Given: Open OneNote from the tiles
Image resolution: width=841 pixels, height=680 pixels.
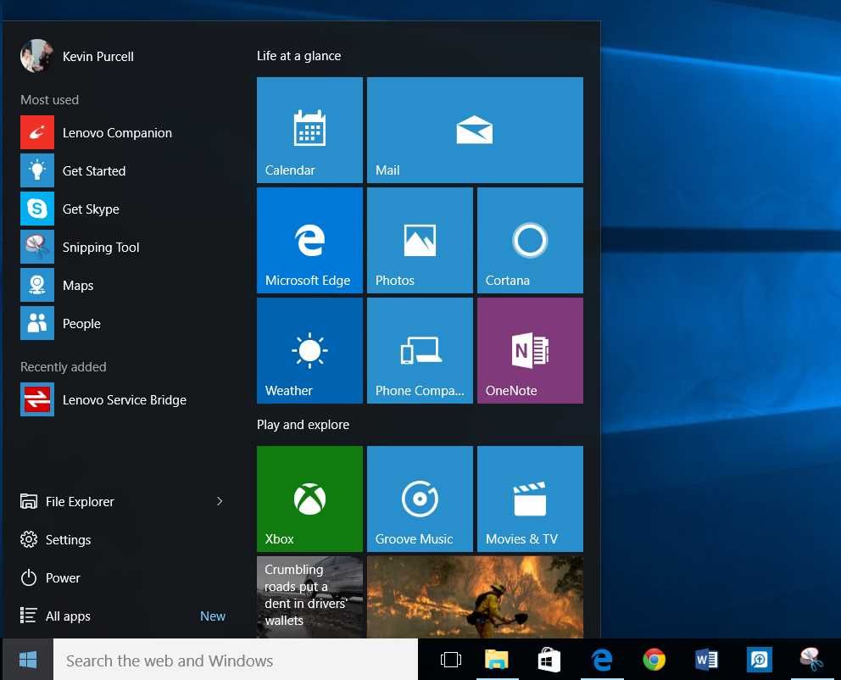Looking at the screenshot, I should [529, 350].
